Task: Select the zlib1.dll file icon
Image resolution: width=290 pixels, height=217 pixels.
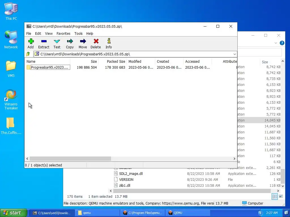Action: (116, 185)
